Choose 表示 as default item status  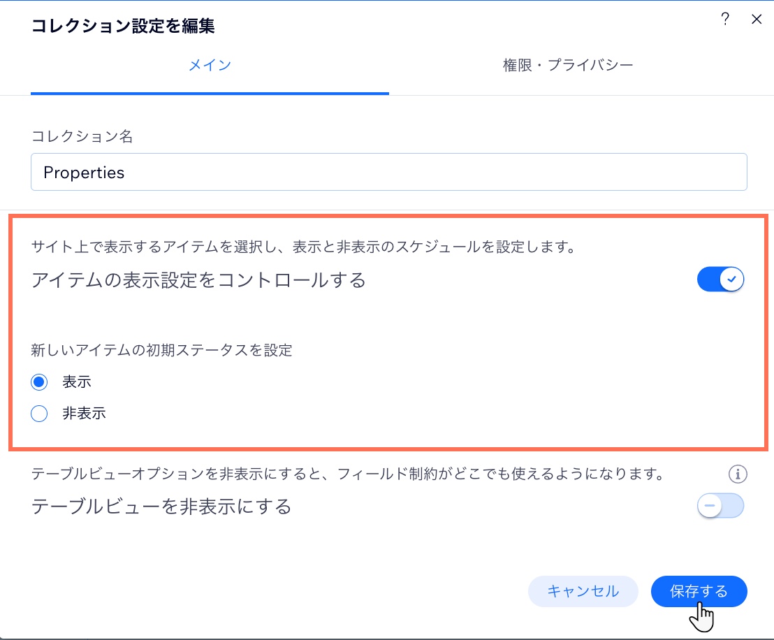[x=39, y=381]
